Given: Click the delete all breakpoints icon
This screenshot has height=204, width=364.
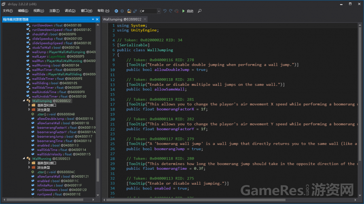Looking at the screenshot, I should click(x=177, y=11).
